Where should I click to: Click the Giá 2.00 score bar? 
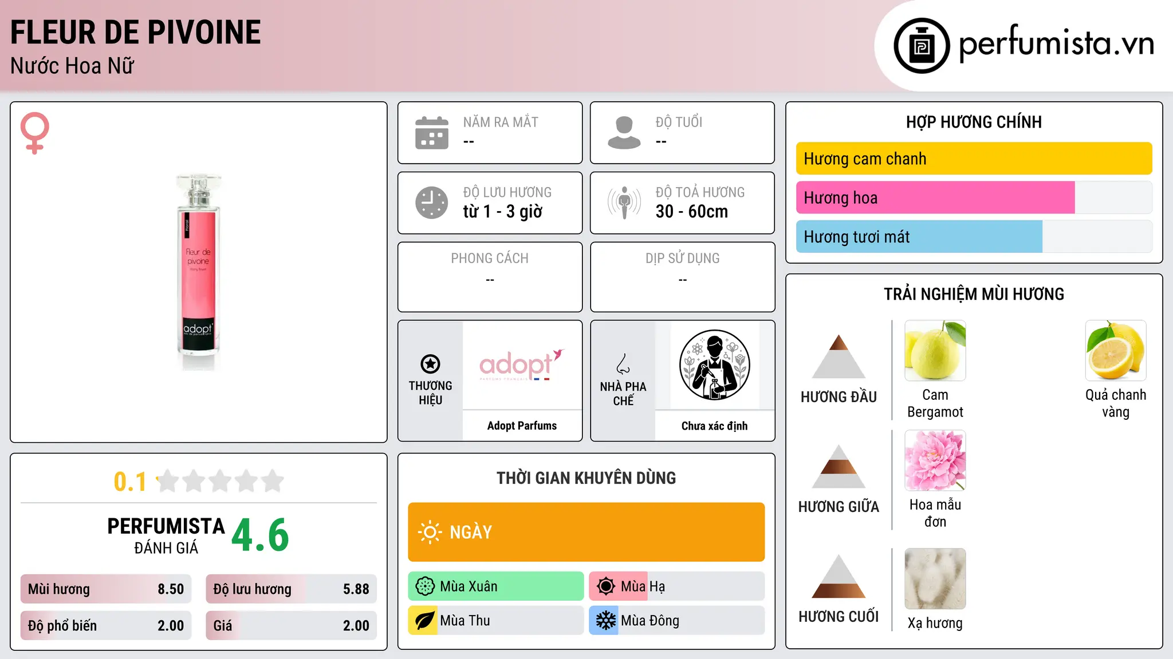[291, 625]
